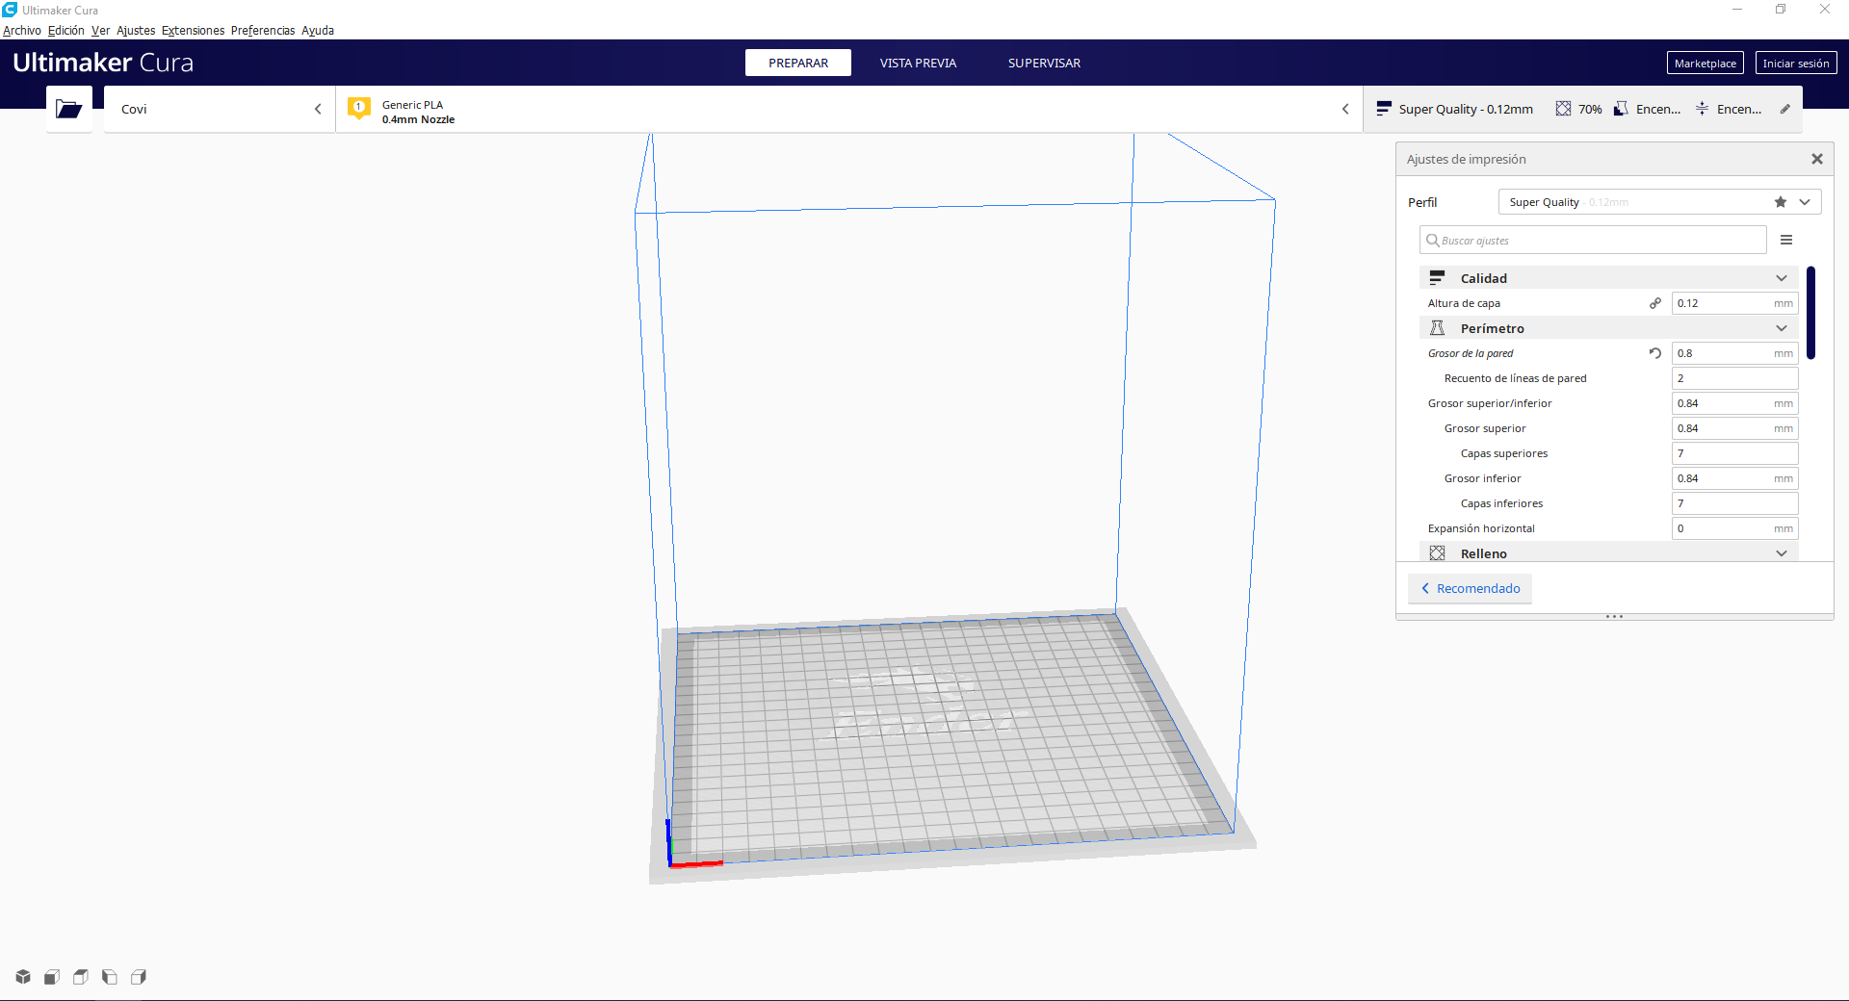This screenshot has height=1001, width=1849.
Task: Click the Covi printer name
Action: pos(134,109)
